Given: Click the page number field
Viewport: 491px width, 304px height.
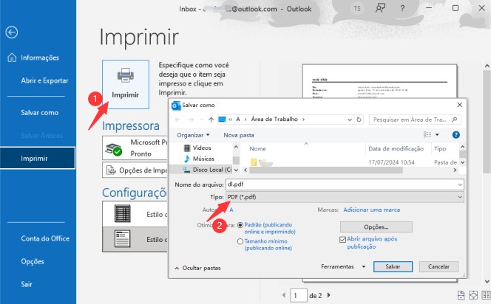Looking at the screenshot, I should click(299, 295).
